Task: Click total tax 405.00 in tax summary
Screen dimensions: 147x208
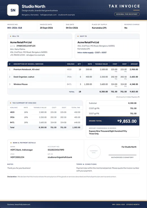Action: (x=77, y=117)
